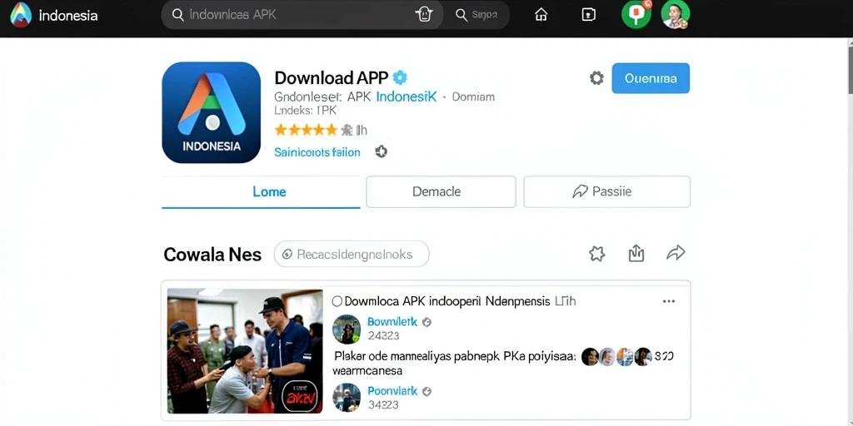Click the row of small participant avatars
The height and width of the screenshot is (426, 853).
point(616,356)
